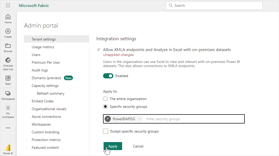
Task: Go to Home in left navigation
Action: click(x=8, y=17)
